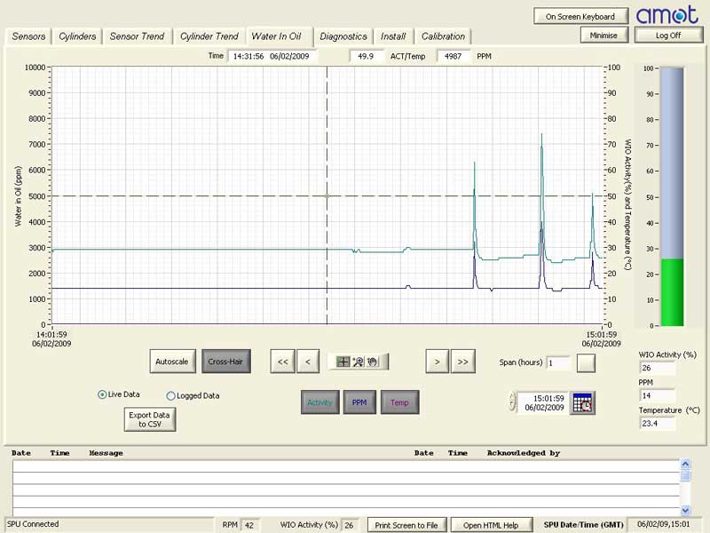The image size is (710, 533).
Task: Click the Minimise button
Action: coord(603,35)
